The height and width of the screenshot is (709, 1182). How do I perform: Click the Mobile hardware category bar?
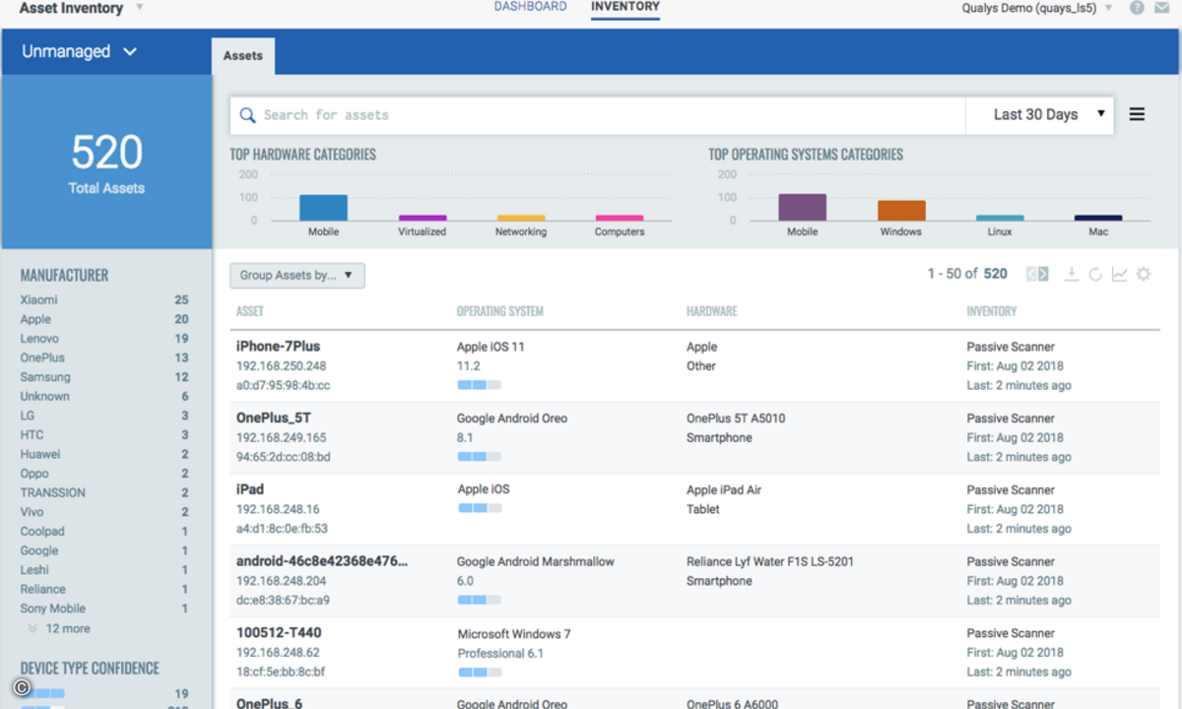click(x=323, y=208)
